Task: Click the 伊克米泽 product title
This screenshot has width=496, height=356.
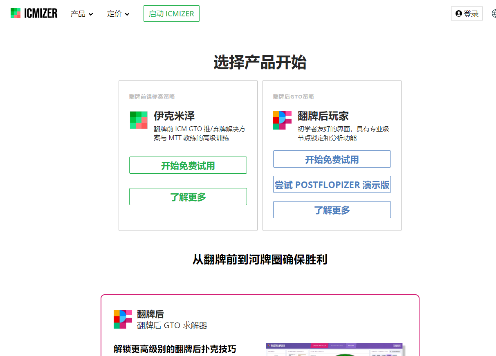Action: (x=174, y=116)
